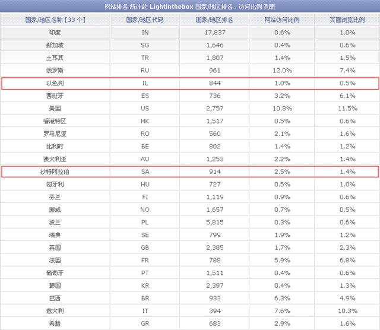Image resolution: width=380 pixels, height=330 pixels.
Task: Select the 巴西 country cell
Action: click(55, 299)
